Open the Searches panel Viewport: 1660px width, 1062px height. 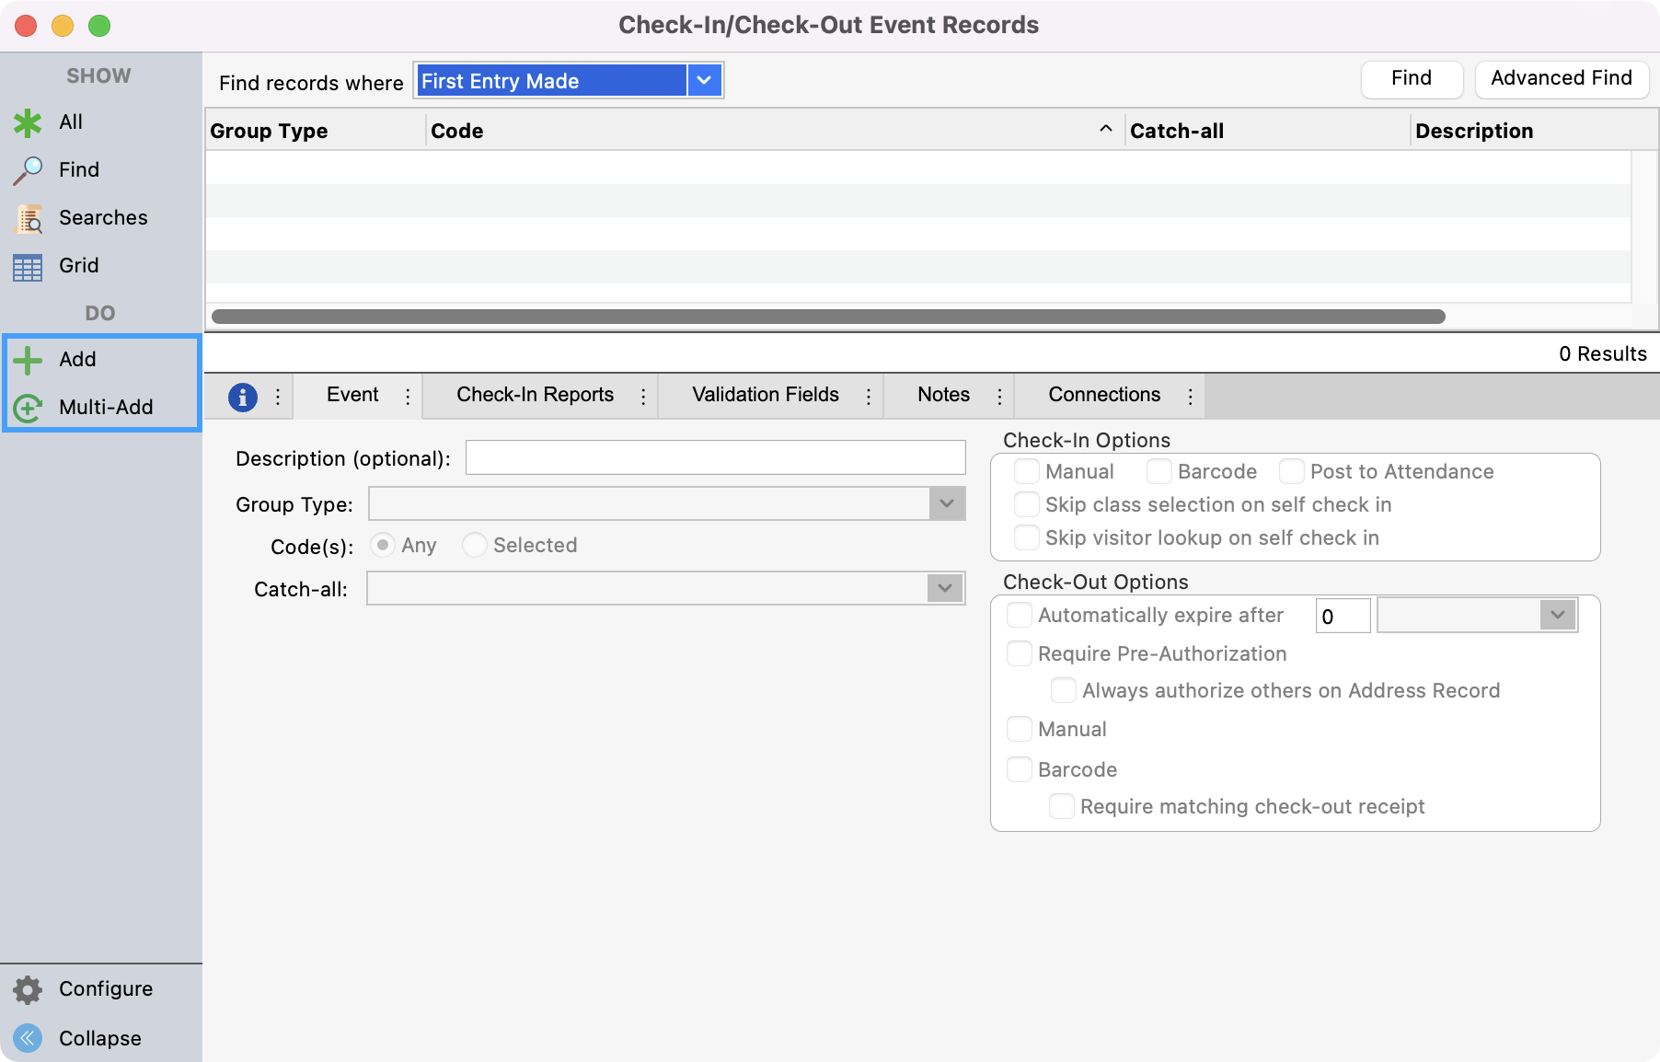pos(28,218)
